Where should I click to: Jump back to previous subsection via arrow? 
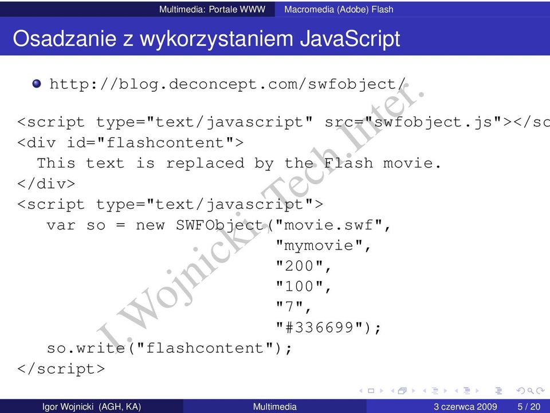coord(425,391)
